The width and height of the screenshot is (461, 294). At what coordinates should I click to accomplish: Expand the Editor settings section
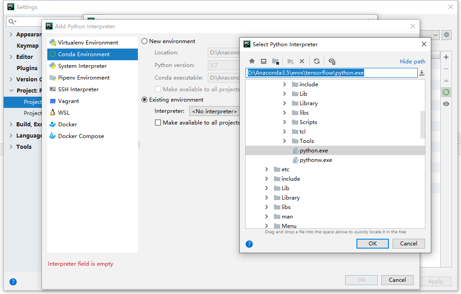click(11, 57)
